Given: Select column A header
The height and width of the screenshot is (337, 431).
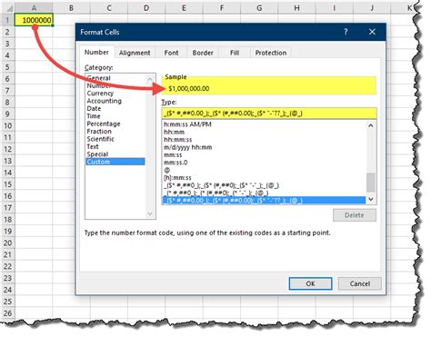Looking at the screenshot, I should point(34,8).
